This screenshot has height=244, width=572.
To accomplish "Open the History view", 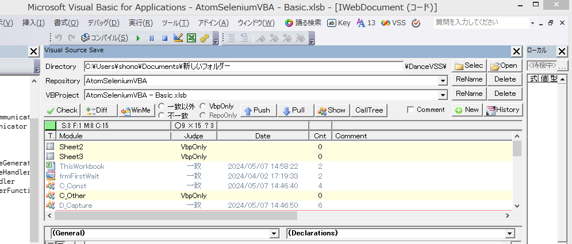I will pyautogui.click(x=503, y=110).
